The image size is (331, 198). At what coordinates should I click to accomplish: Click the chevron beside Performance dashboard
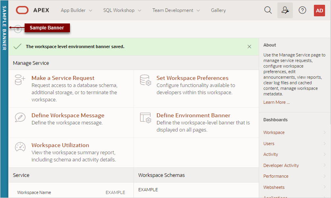(x=325, y=176)
